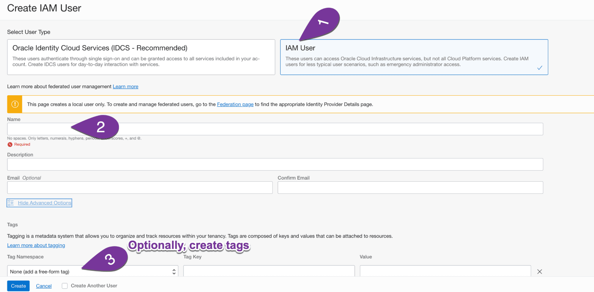Click the orange warning alert icon
The image size is (594, 292).
tap(15, 104)
